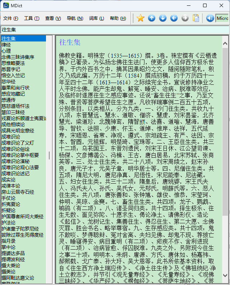The height and width of the screenshot is (285, 230).
Task: Click the clipboard paste icon
Action: tap(196, 18)
